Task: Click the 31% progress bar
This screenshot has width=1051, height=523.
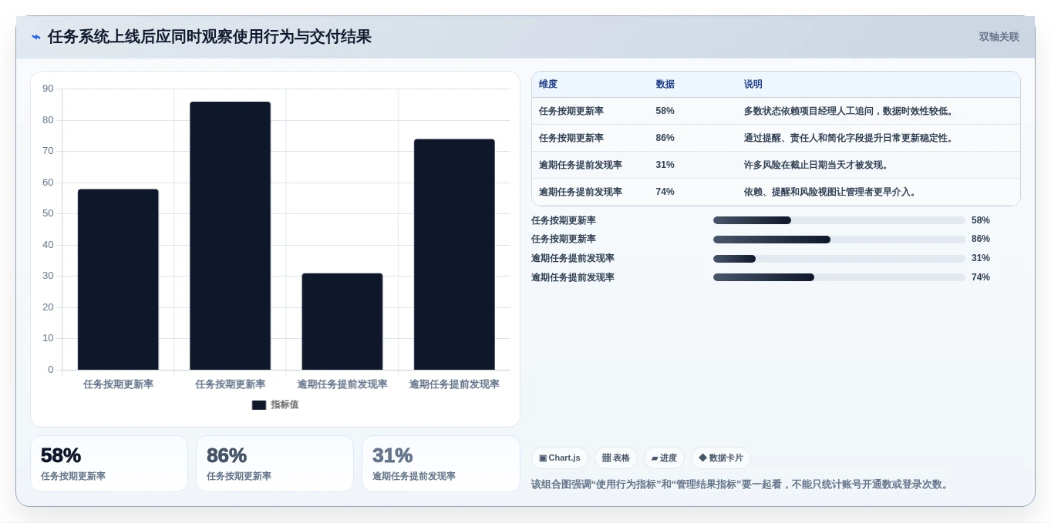Action: point(839,259)
